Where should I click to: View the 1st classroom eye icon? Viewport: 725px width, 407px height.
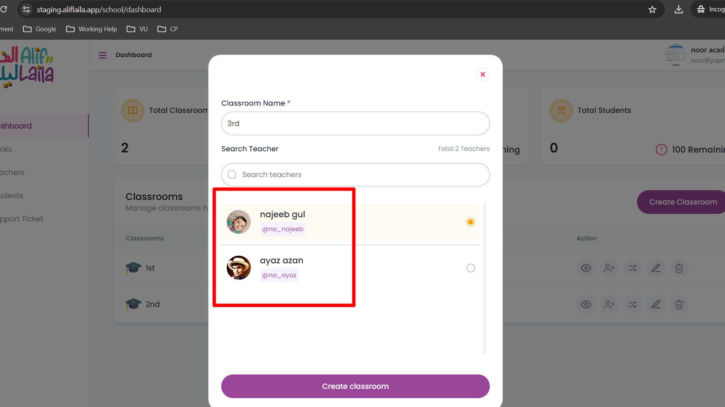[586, 268]
